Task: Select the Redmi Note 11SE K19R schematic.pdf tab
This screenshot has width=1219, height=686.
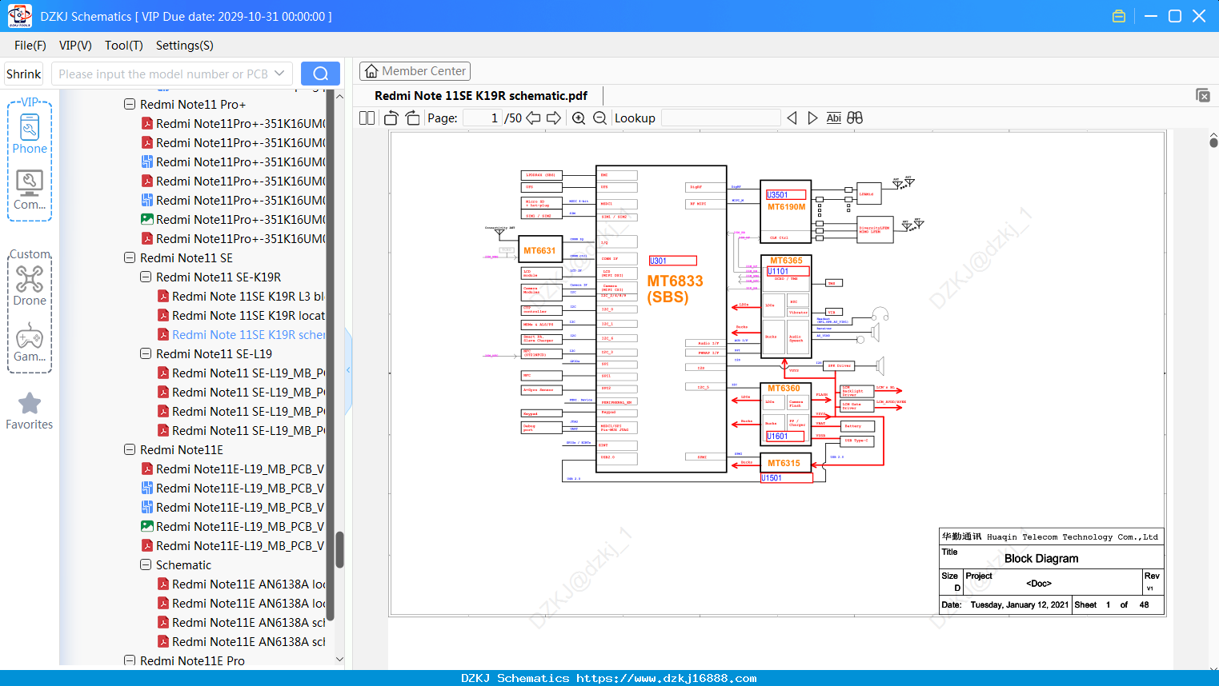Action: tap(481, 96)
